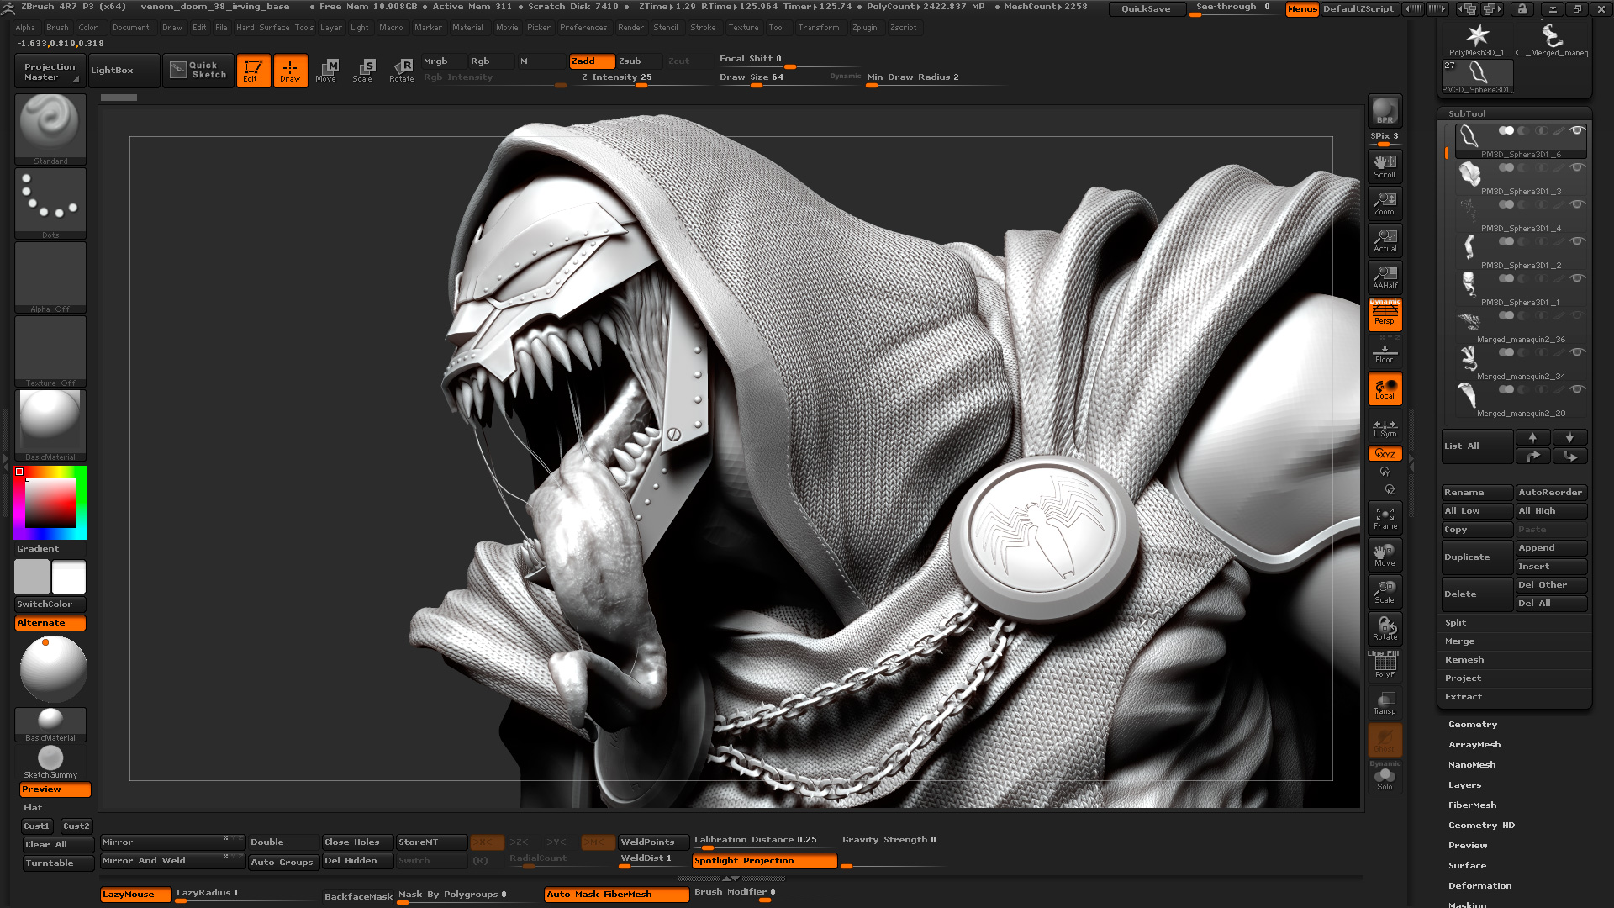Toggle visibility eye of PM3D_Sphere3D1_3 subtool
This screenshot has width=1614, height=908.
coord(1578,168)
